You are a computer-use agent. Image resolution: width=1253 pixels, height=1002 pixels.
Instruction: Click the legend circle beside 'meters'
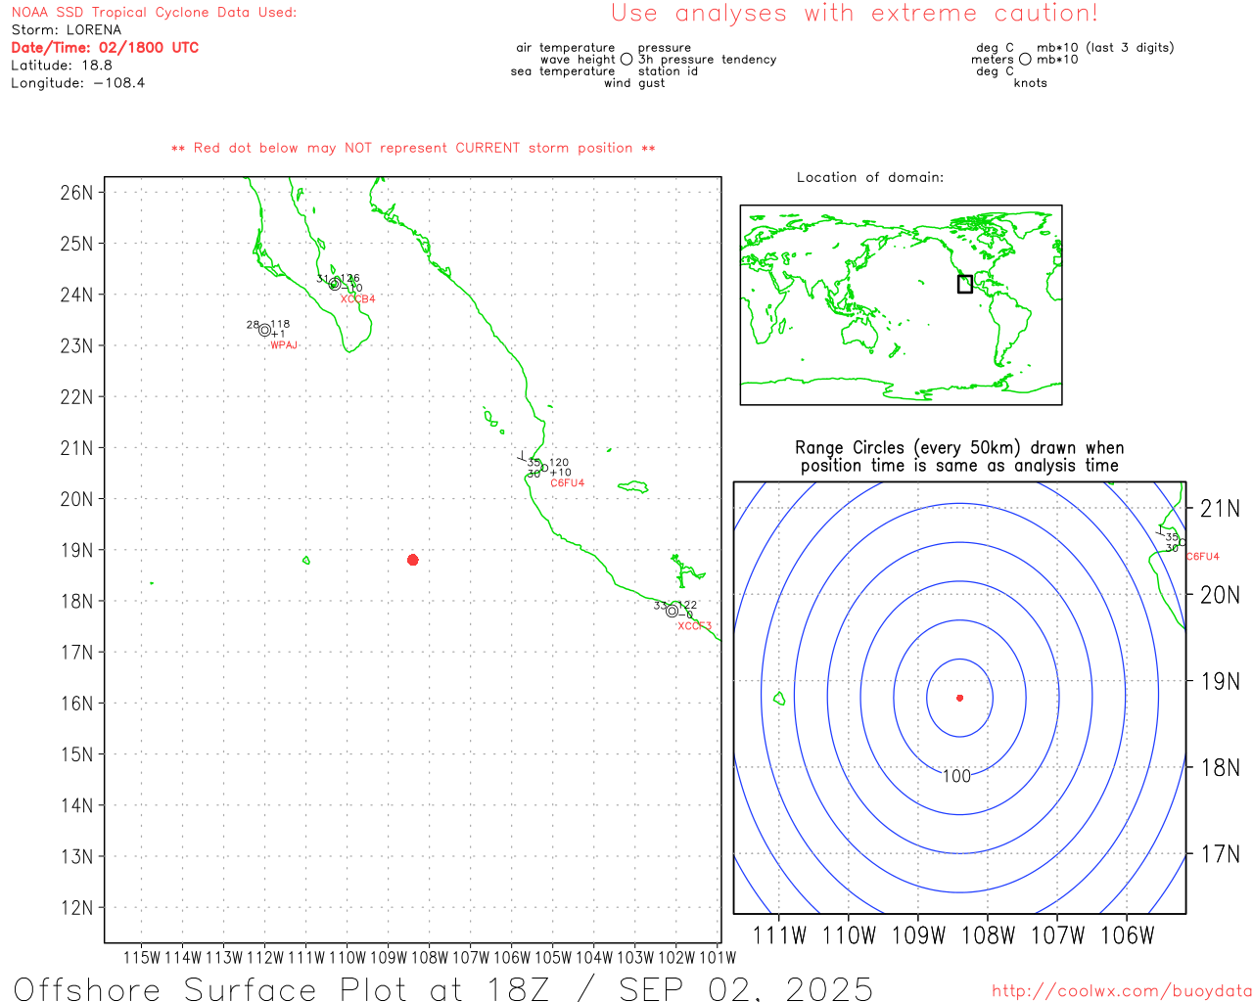1025,59
